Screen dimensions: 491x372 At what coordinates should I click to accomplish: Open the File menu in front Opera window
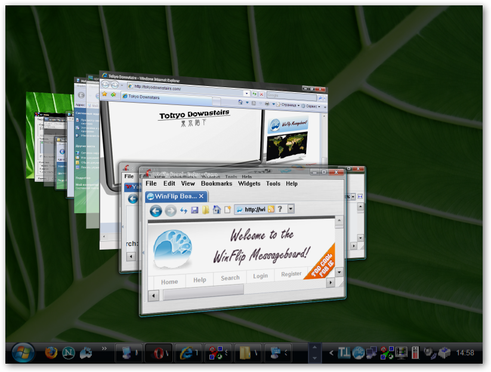coord(151,184)
